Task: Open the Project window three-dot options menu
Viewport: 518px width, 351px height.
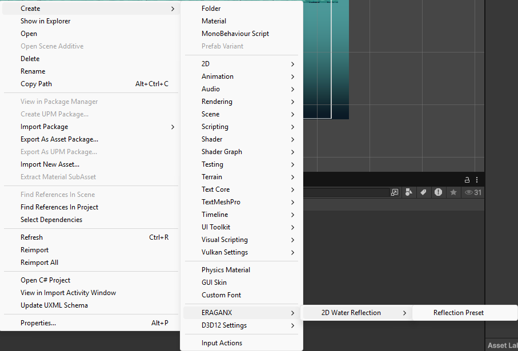Action: (x=477, y=180)
